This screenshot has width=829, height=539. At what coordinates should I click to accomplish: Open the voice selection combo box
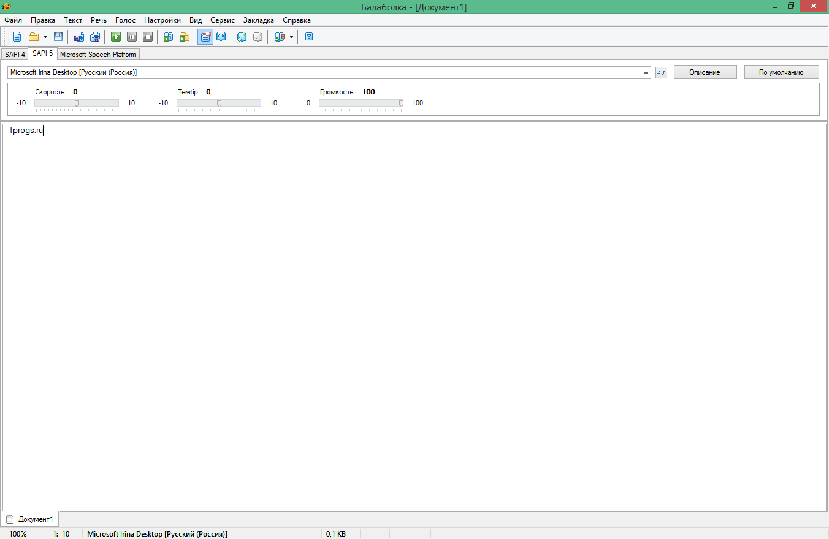(329, 72)
